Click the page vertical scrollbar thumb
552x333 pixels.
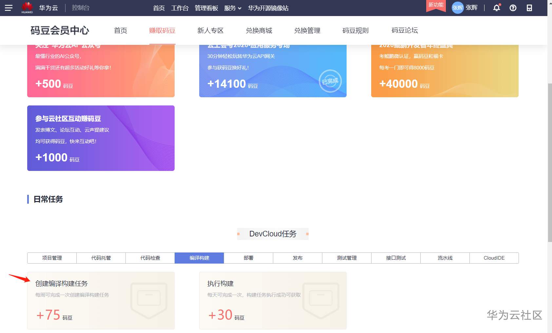550,163
